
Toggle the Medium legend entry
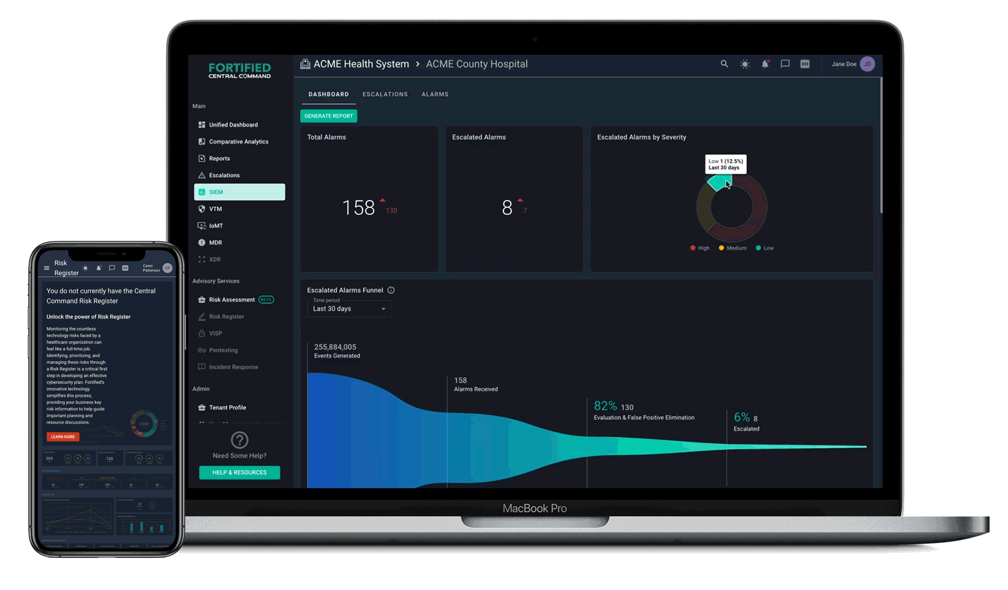tap(732, 248)
